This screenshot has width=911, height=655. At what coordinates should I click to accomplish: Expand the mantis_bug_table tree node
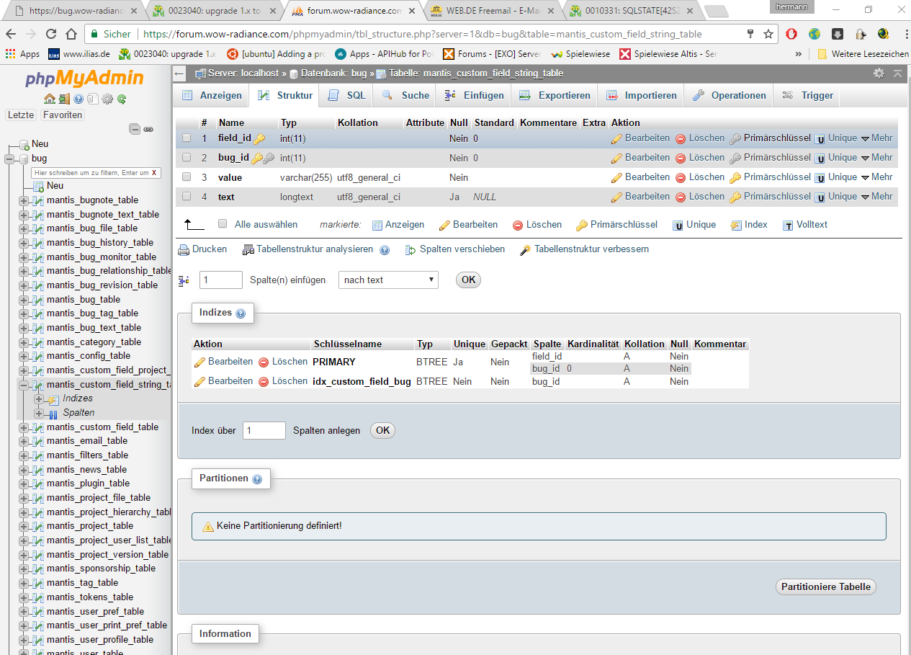point(24,300)
